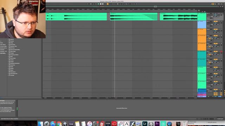Open Ableton Live icon in dock

pyautogui.click(x=71, y=124)
